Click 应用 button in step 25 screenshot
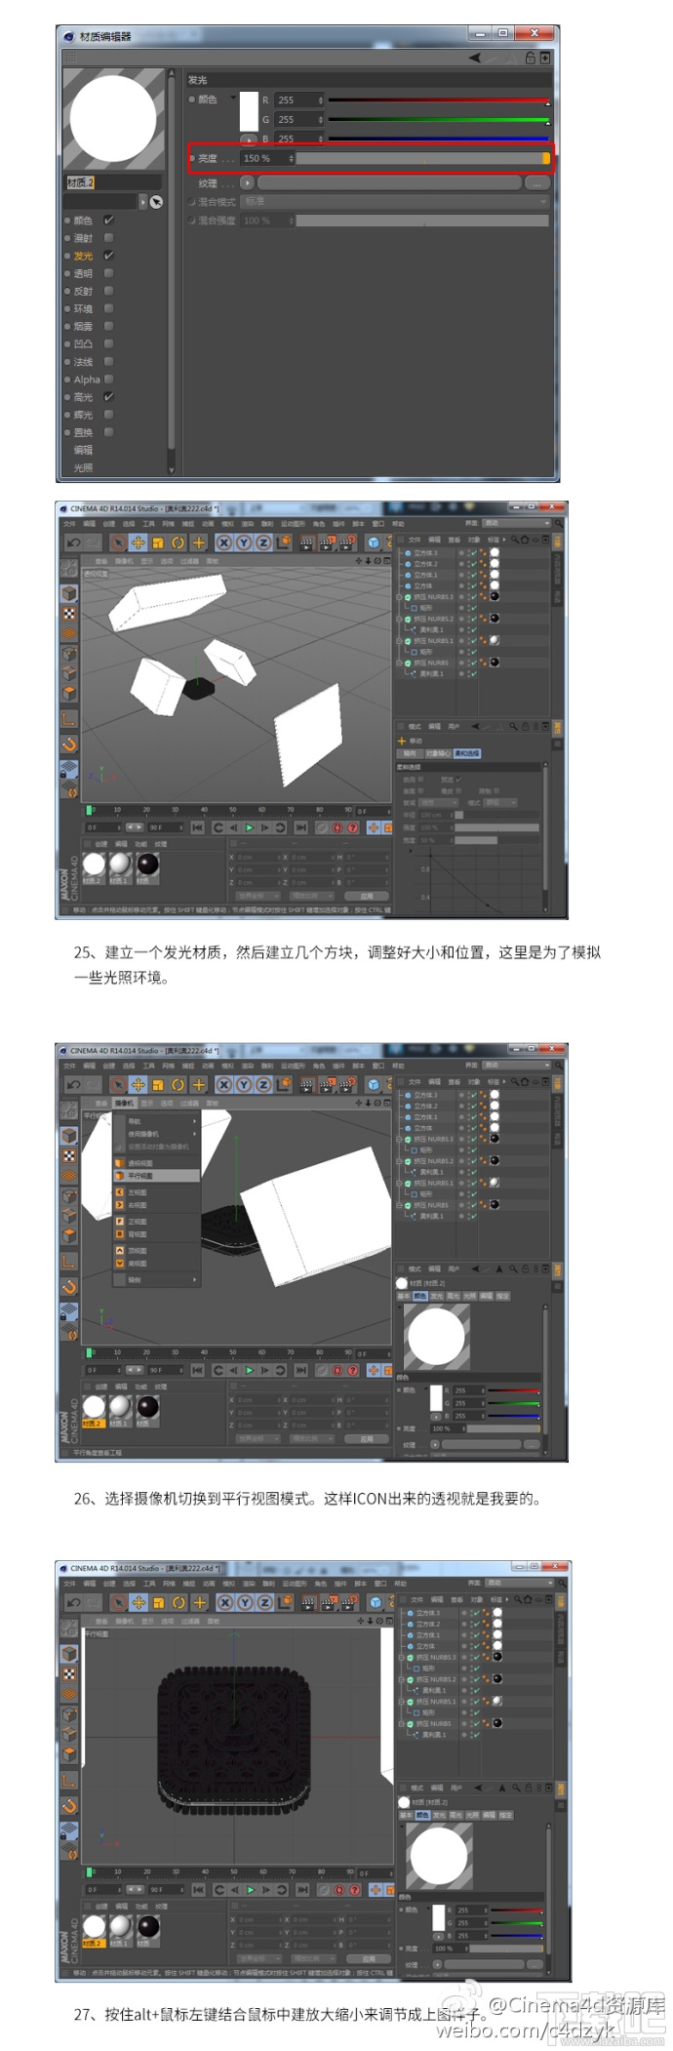Image resolution: width=673 pixels, height=2051 pixels. (367, 895)
